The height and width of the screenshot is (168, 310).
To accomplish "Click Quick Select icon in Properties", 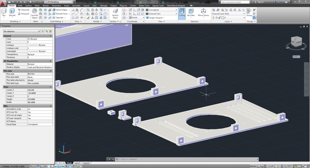I will click(x=50, y=31).
